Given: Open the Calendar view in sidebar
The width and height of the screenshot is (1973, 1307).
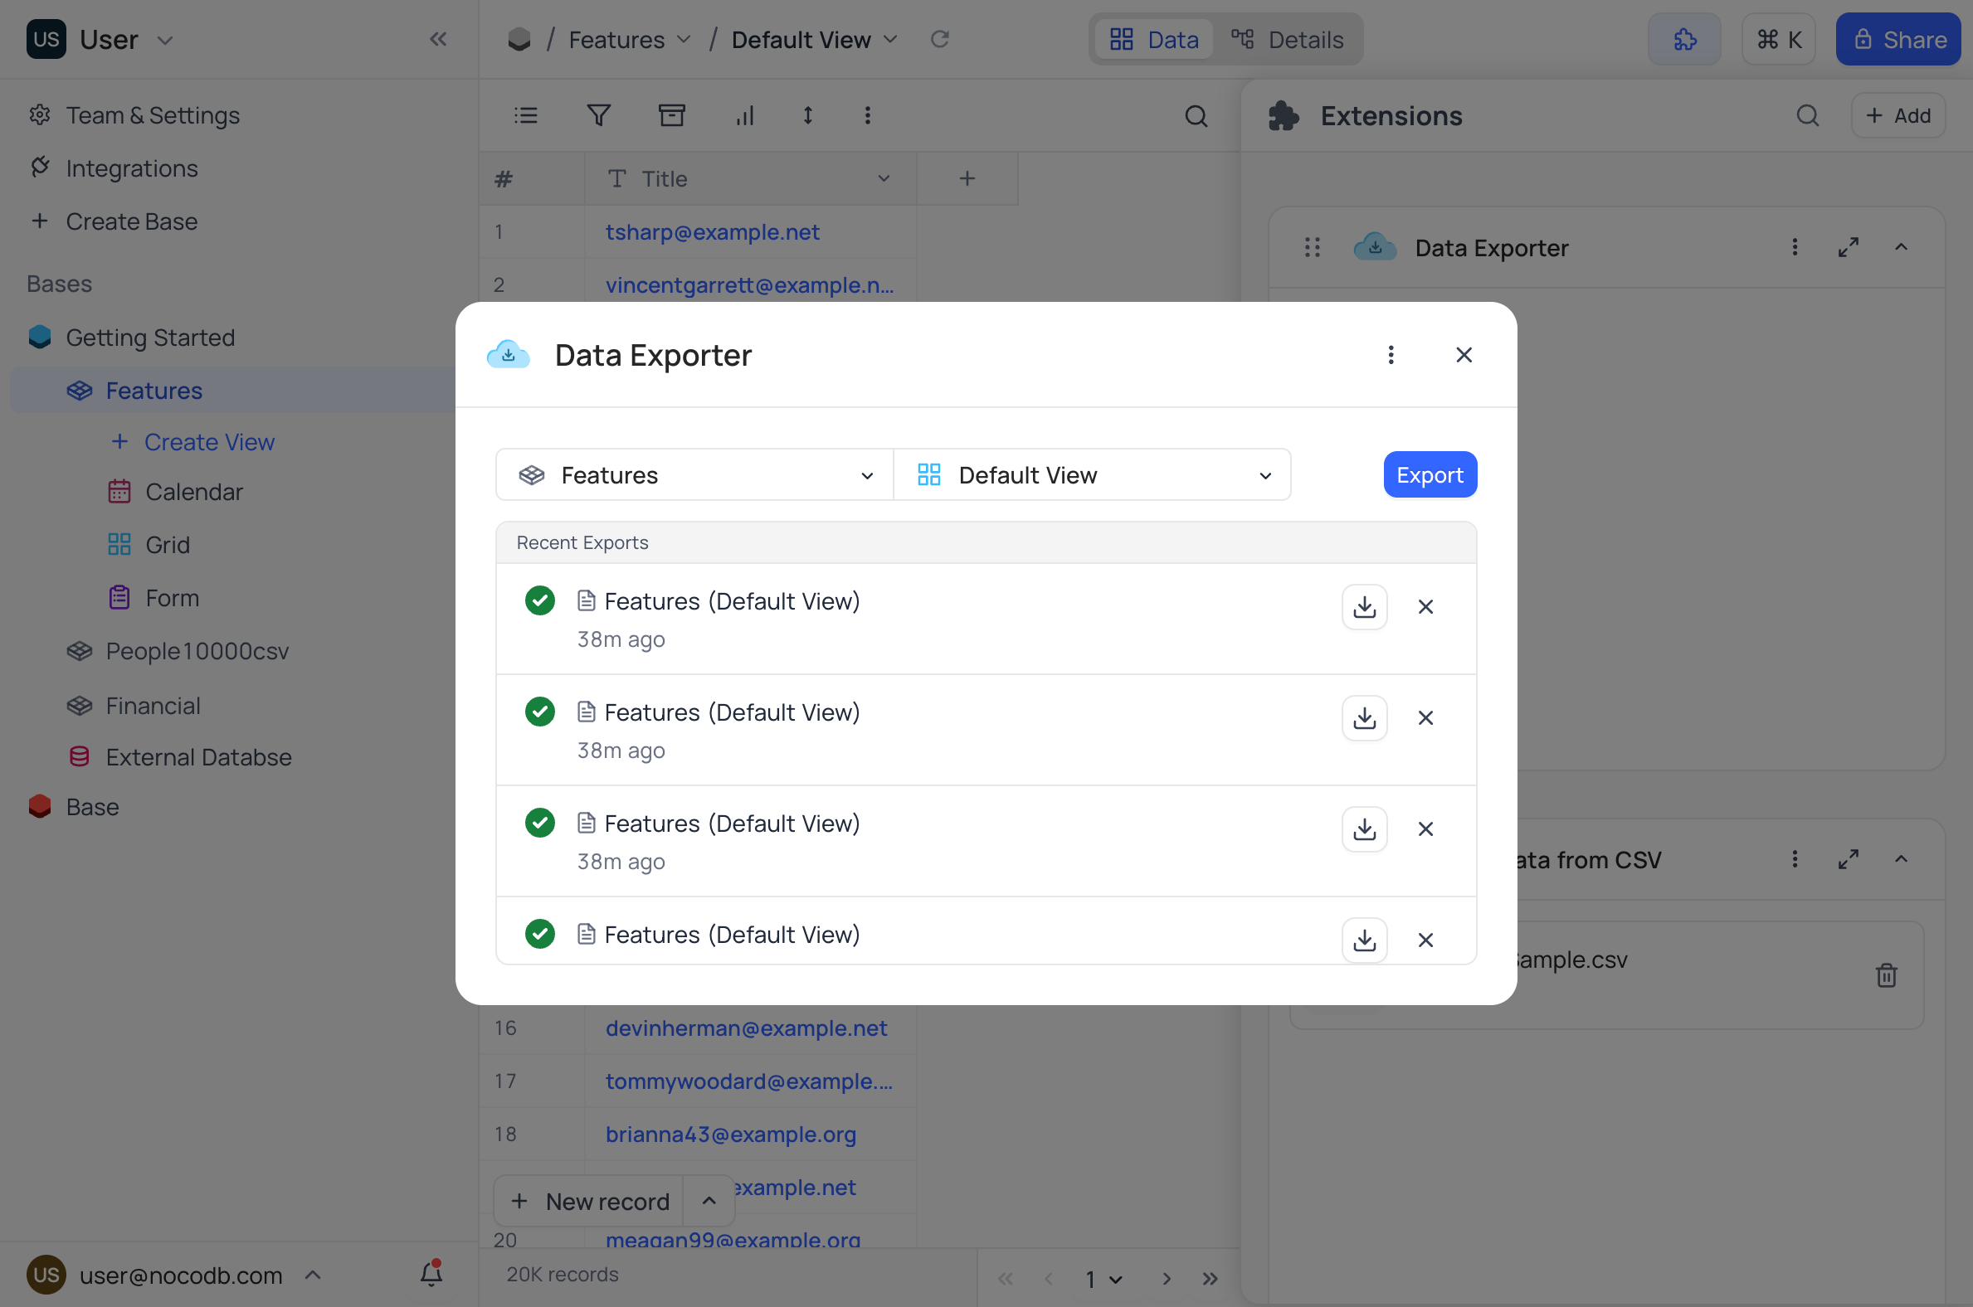Looking at the screenshot, I should (x=193, y=492).
